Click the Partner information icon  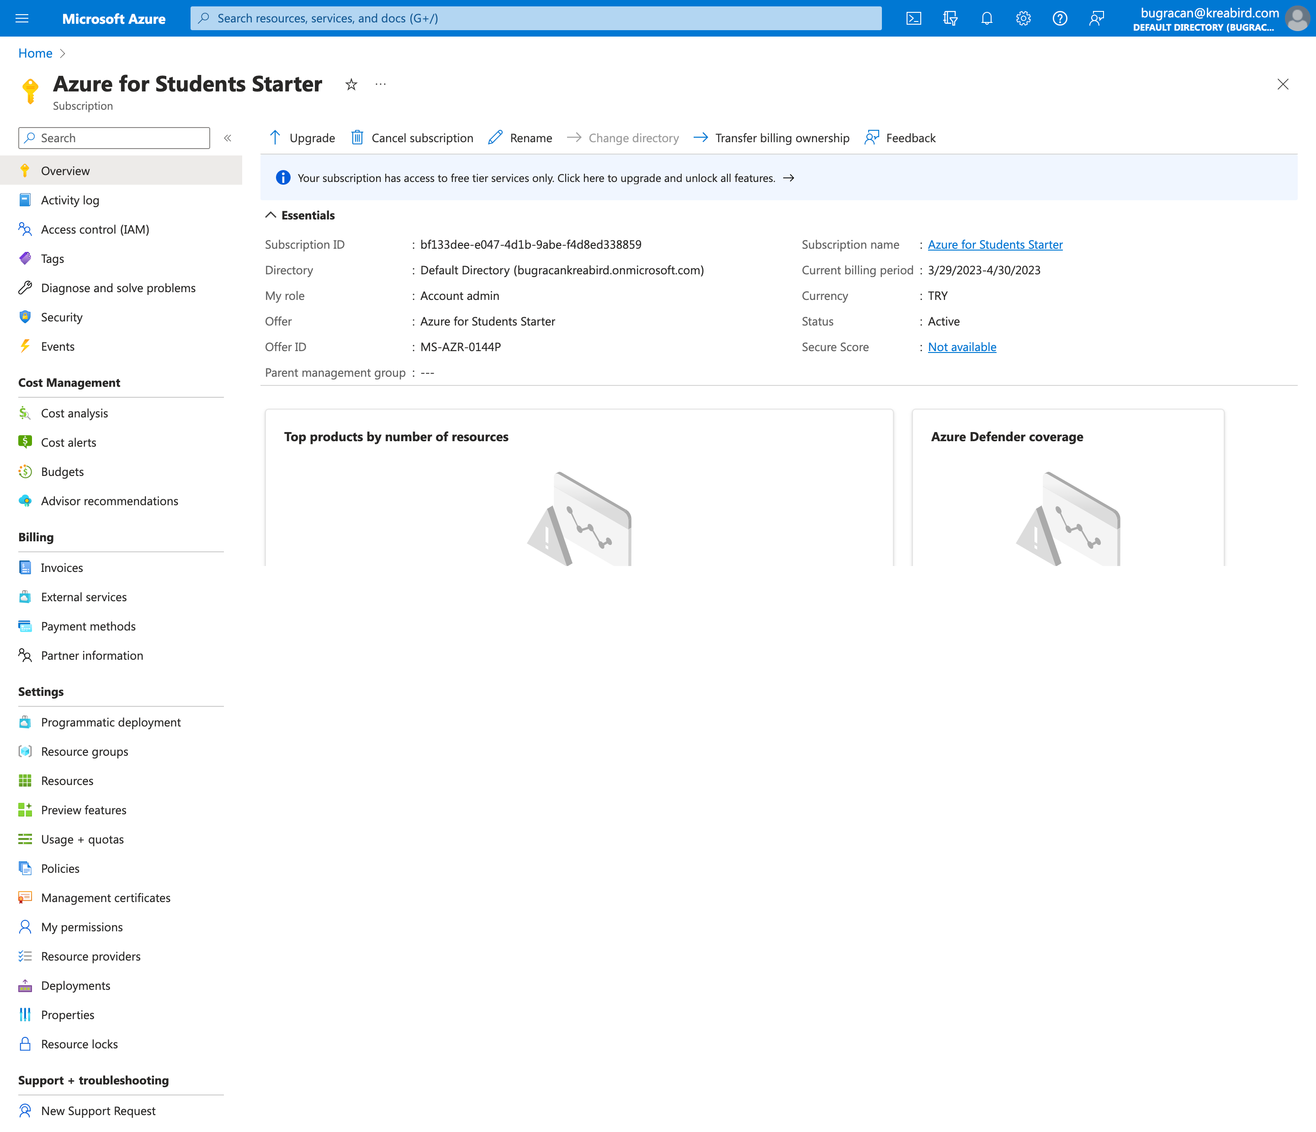(x=25, y=655)
